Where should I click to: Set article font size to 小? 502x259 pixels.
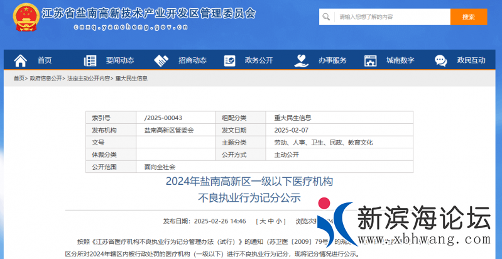click(278, 221)
